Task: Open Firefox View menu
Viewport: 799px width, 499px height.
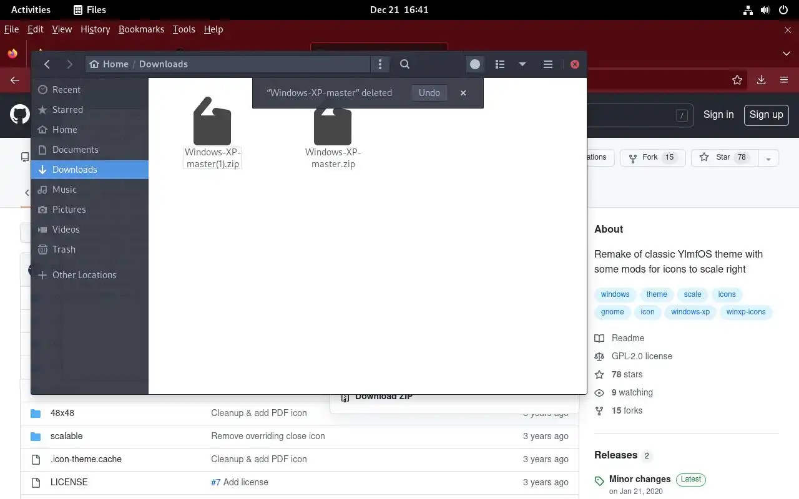Action: 62,29
